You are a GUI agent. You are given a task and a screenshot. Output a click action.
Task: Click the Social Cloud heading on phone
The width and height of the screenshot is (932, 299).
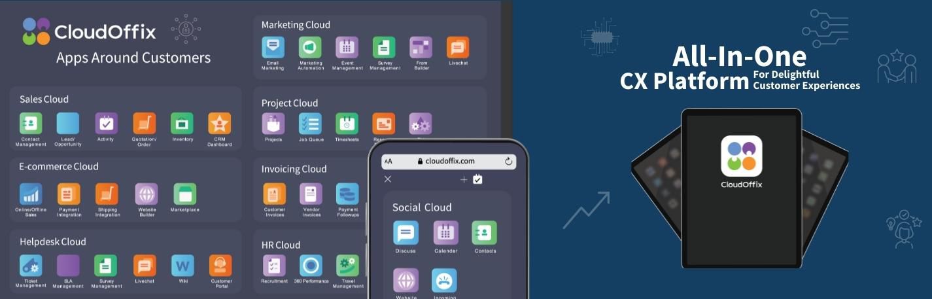(422, 207)
